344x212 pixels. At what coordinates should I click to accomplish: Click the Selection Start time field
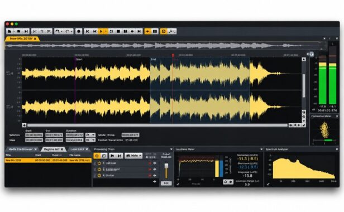tap(34, 135)
